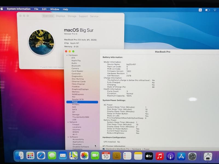Viewport: 219px width, 164px height.
Task: Open the Window menu
Action: click(x=55, y=9)
